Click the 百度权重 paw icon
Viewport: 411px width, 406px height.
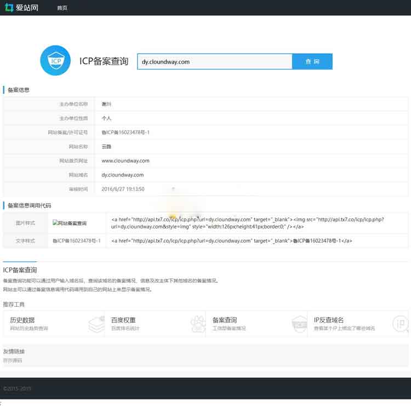(x=198, y=324)
